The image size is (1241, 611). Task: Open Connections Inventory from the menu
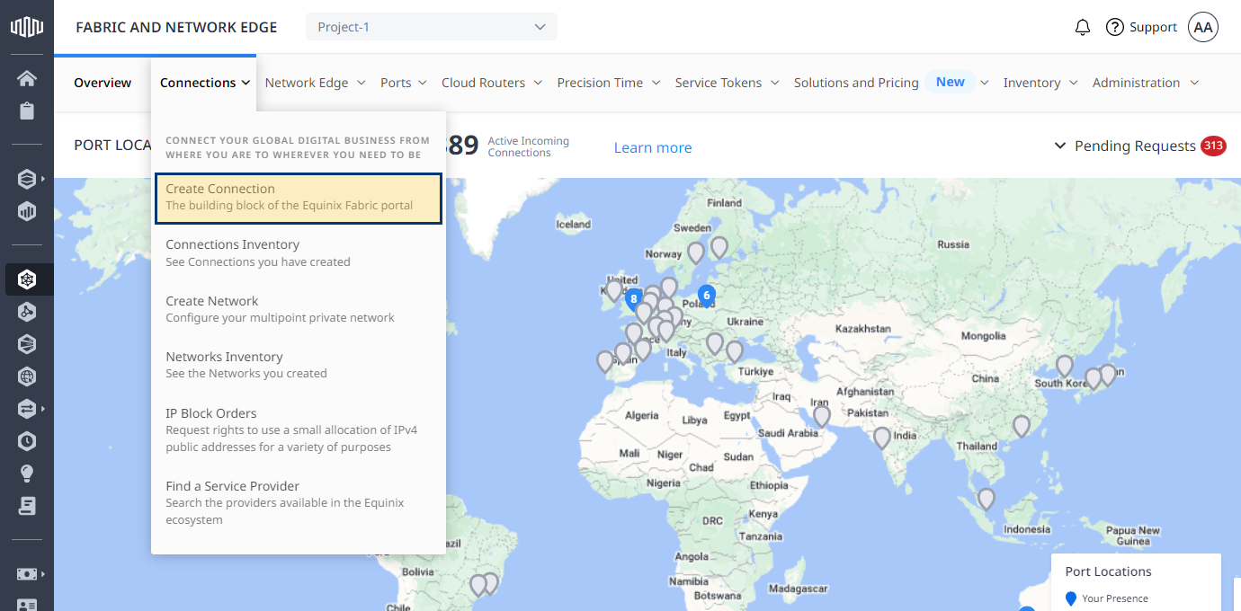(299, 252)
